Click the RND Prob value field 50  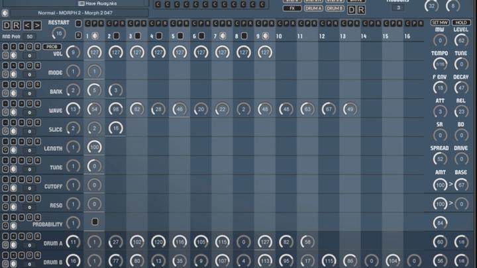(x=30, y=37)
